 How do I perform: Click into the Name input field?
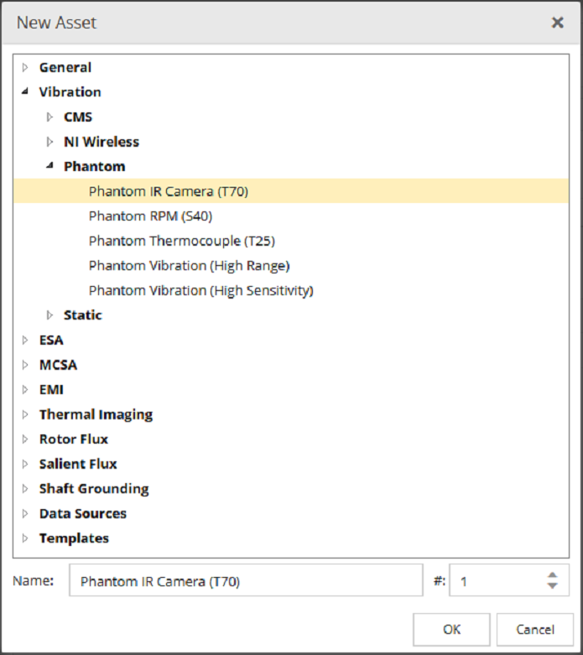[x=246, y=580]
